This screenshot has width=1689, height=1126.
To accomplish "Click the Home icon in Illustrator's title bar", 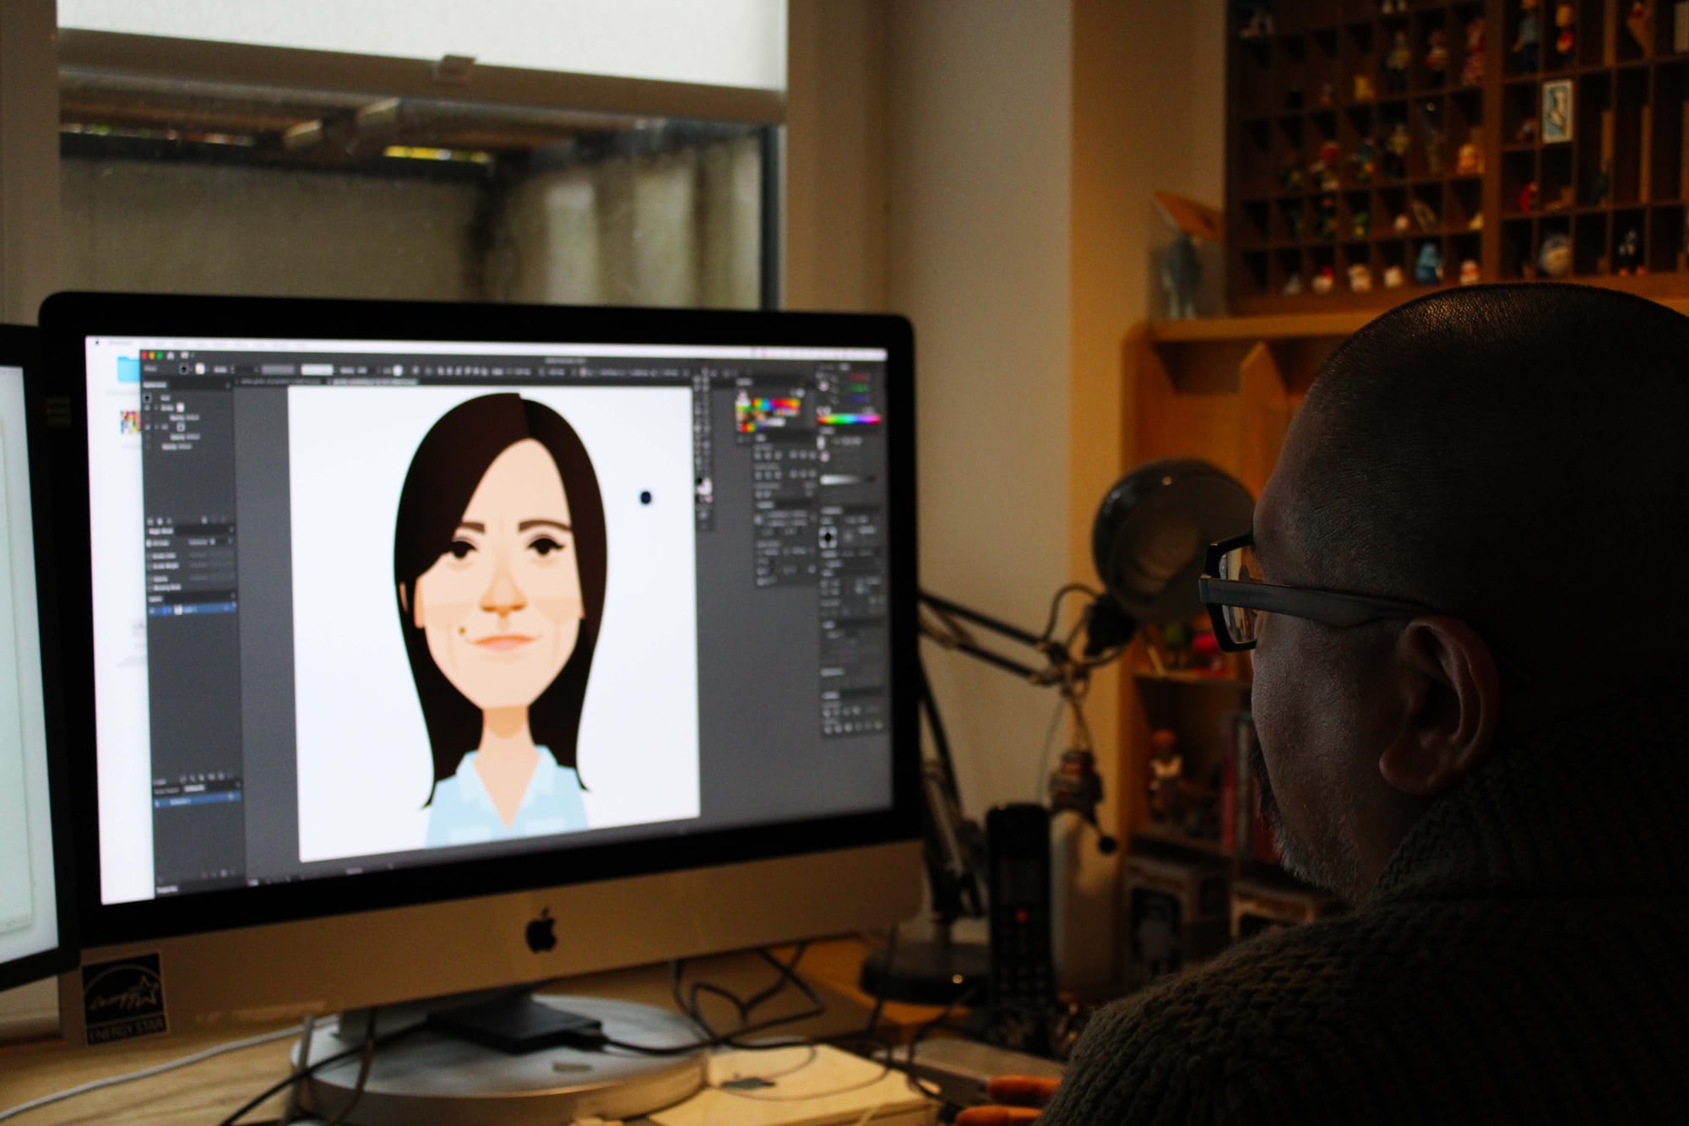I will click(x=171, y=356).
